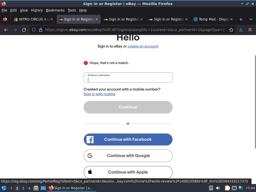Open the Firefox View pinned icon
Viewport: 256px width, 192px height.
[5, 19]
